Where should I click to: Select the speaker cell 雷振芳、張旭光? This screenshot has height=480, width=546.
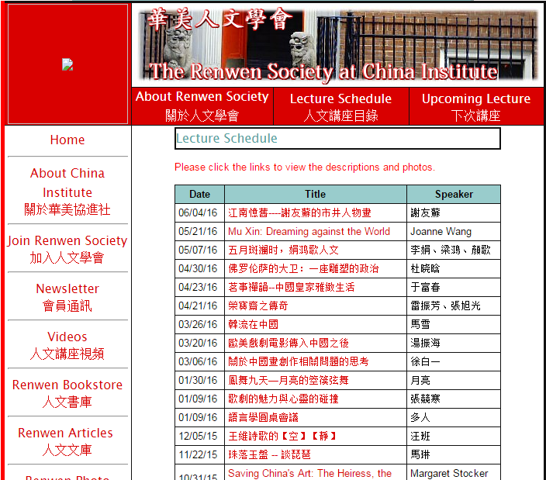coord(454,306)
